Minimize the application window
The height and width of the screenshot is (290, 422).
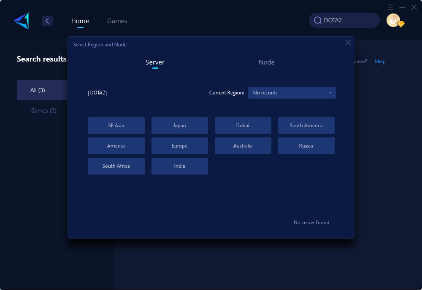coord(402,7)
